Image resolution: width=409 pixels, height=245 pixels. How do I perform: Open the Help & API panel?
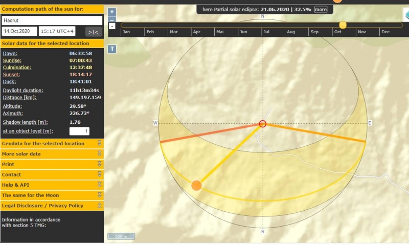[51, 185]
